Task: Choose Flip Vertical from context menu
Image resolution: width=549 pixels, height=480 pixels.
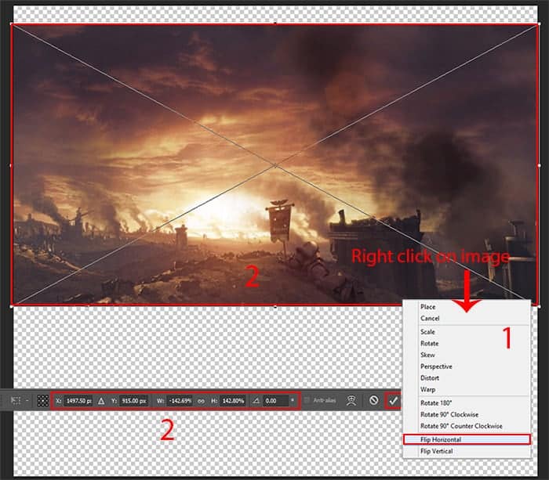Action: point(436,451)
